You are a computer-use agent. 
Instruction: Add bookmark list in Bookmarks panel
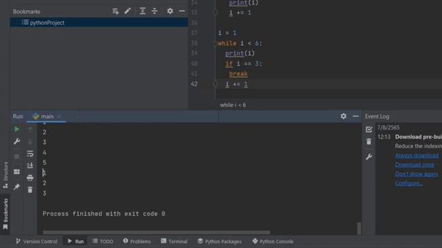pyautogui.click(x=115, y=11)
